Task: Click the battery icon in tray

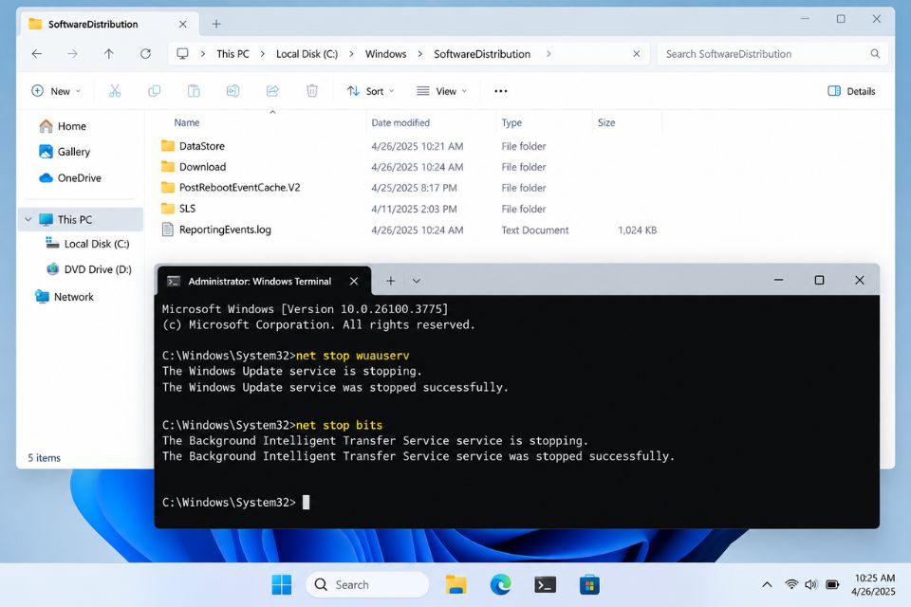Action: pyautogui.click(x=832, y=585)
